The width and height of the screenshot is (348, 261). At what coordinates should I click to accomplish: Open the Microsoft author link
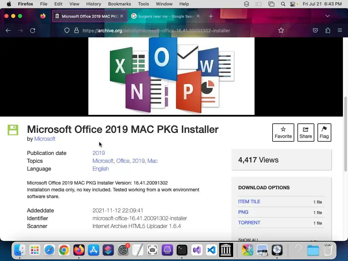point(45,139)
